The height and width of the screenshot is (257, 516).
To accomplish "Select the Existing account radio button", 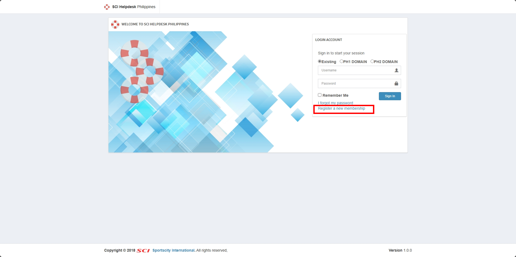I will click(320, 61).
